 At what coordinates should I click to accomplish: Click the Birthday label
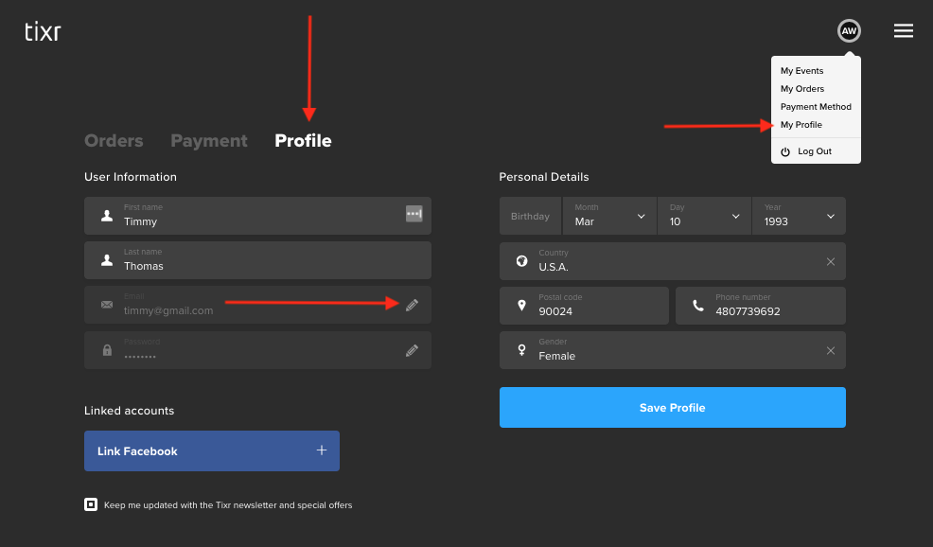530,216
